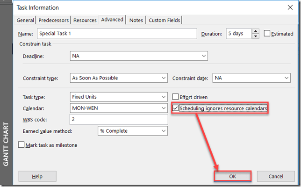Open the Calendar dropdown showing MON-WEN
301x187 pixels.
[x=163, y=108]
